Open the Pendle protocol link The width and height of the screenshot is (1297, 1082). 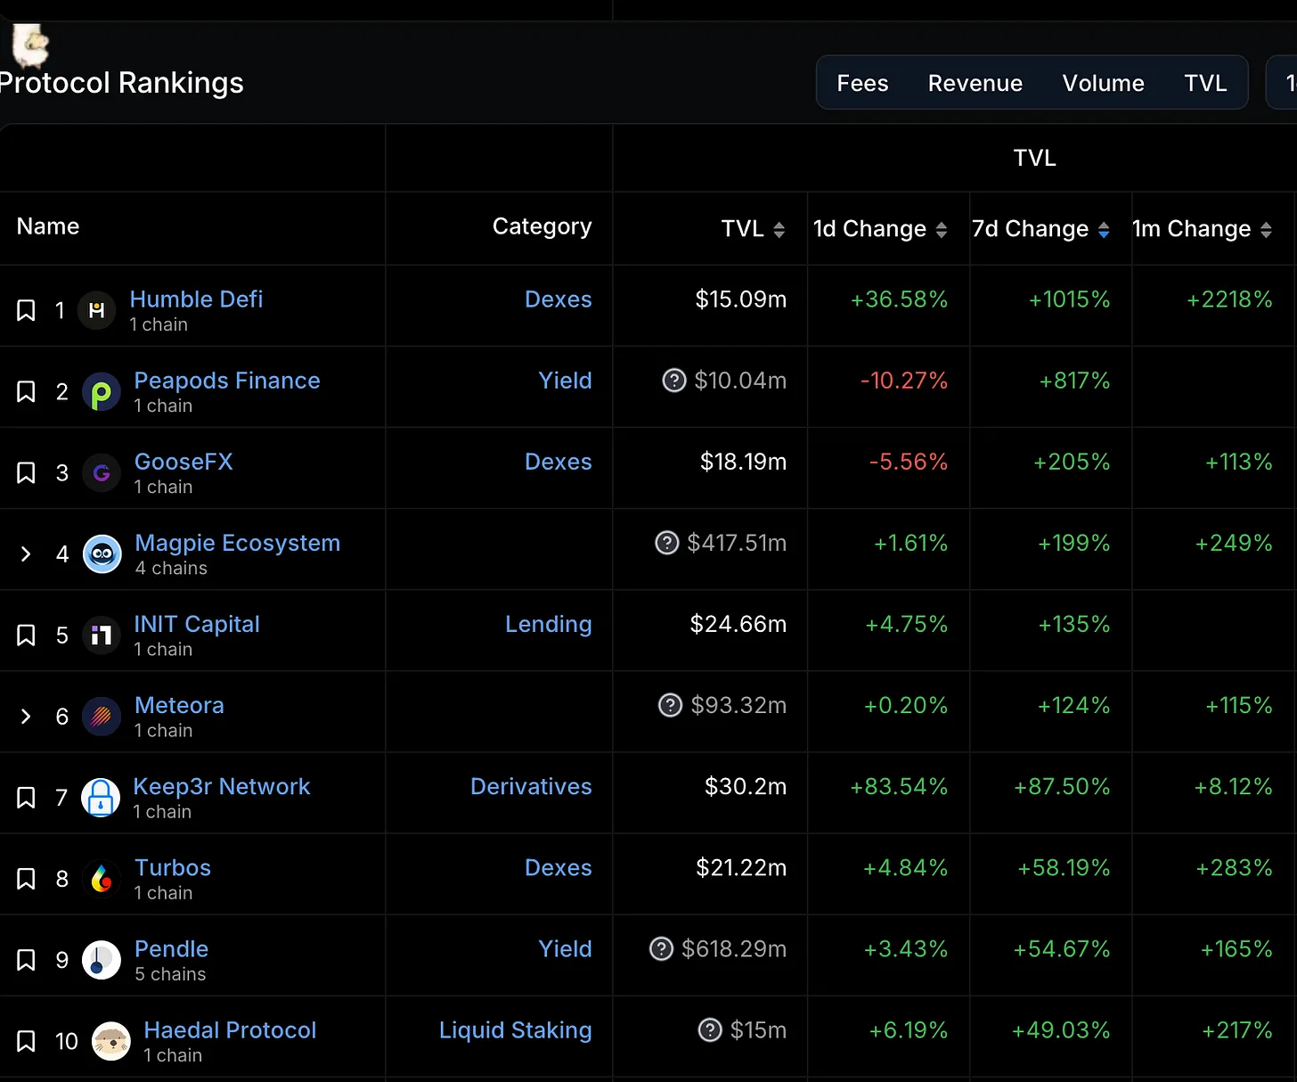pyautogui.click(x=172, y=948)
